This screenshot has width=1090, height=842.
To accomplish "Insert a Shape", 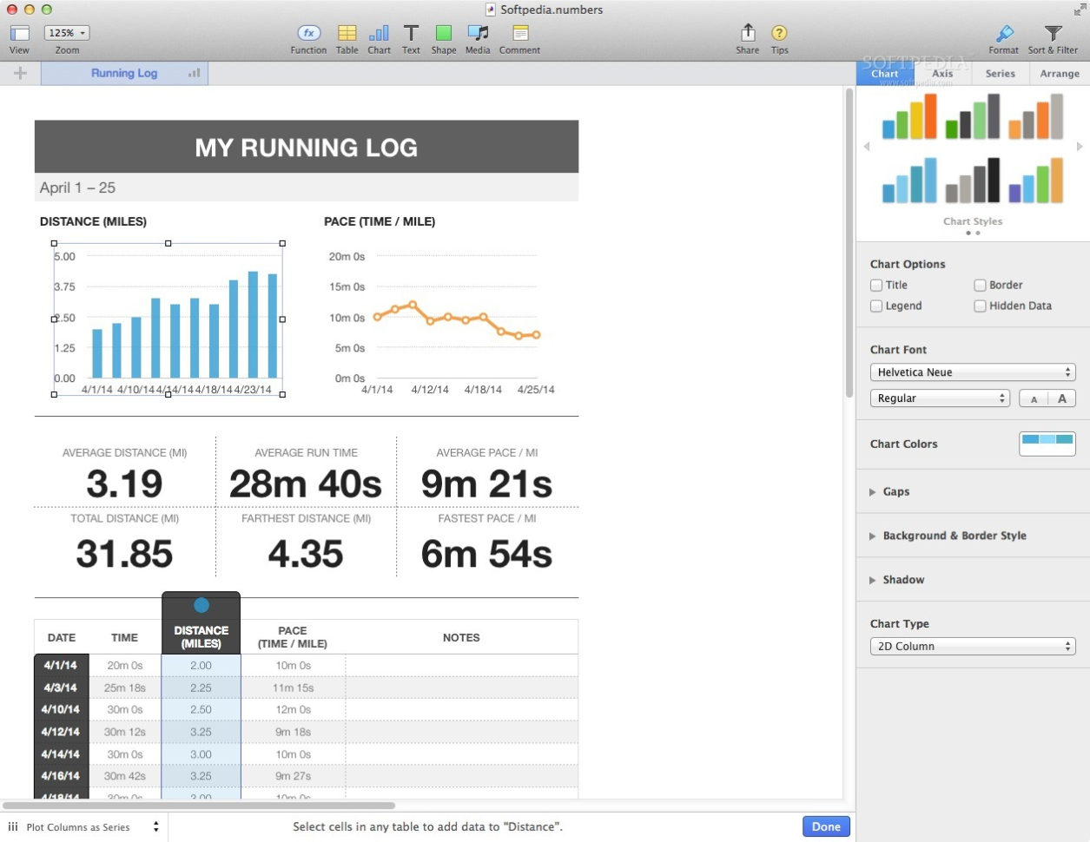I will (443, 35).
